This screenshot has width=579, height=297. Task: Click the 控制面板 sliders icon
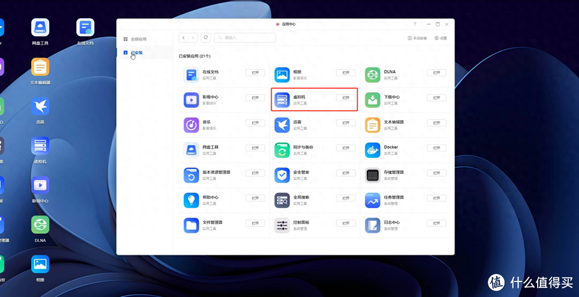click(282, 225)
